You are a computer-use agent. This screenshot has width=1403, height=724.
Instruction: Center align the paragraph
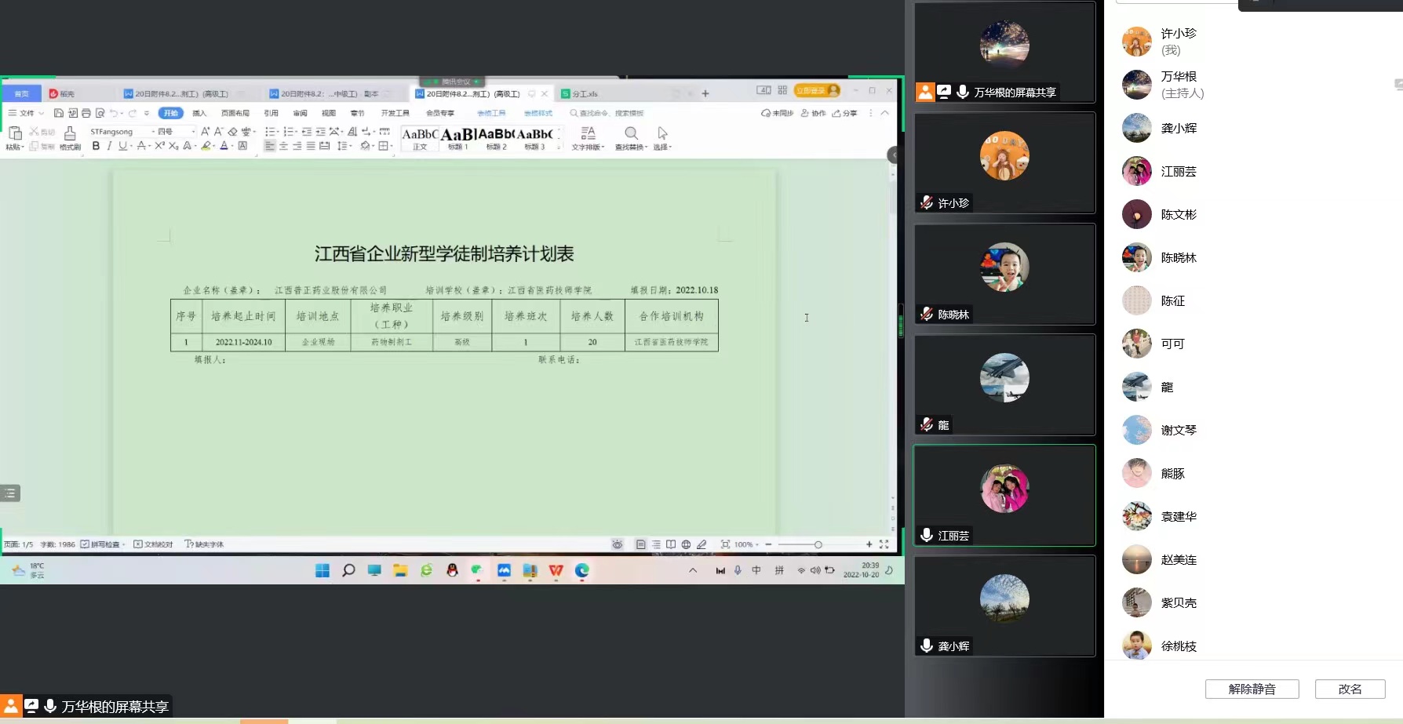point(283,146)
